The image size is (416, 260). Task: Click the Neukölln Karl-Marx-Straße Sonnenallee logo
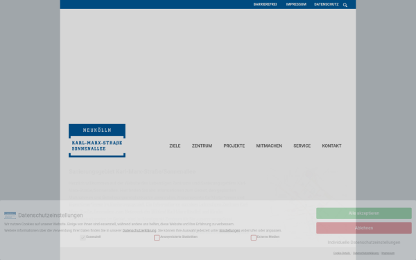97,141
